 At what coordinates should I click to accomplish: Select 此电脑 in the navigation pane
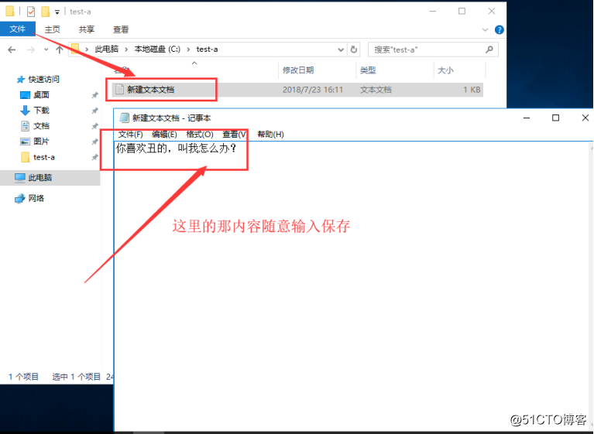[x=39, y=177]
